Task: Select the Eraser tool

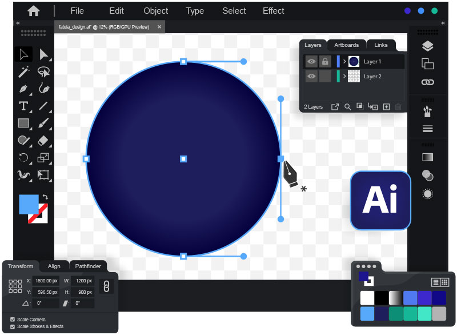Action: click(43, 140)
